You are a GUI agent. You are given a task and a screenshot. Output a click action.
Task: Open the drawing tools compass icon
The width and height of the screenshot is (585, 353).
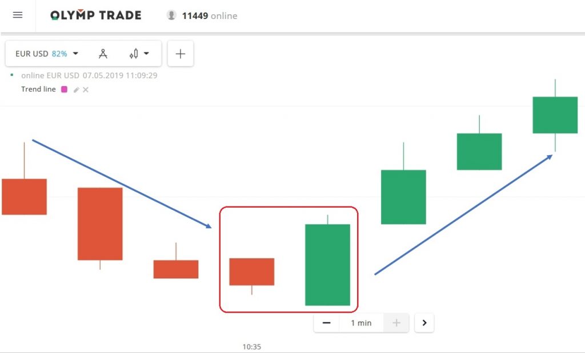[103, 54]
